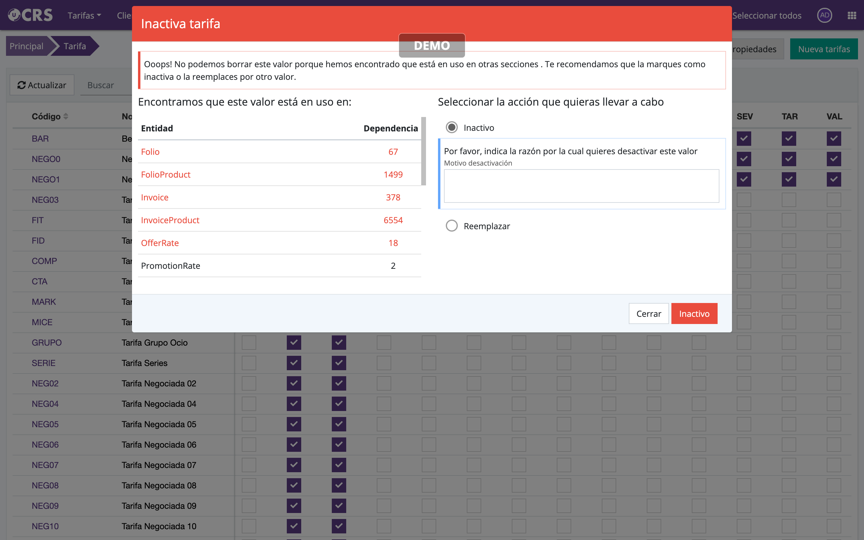864x540 pixels.
Task: Confirm with the red Inactivo button
Action: [x=694, y=313]
